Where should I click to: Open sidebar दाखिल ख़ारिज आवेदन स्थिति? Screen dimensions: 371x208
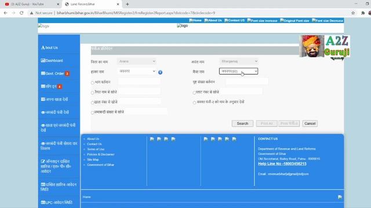[59, 187]
